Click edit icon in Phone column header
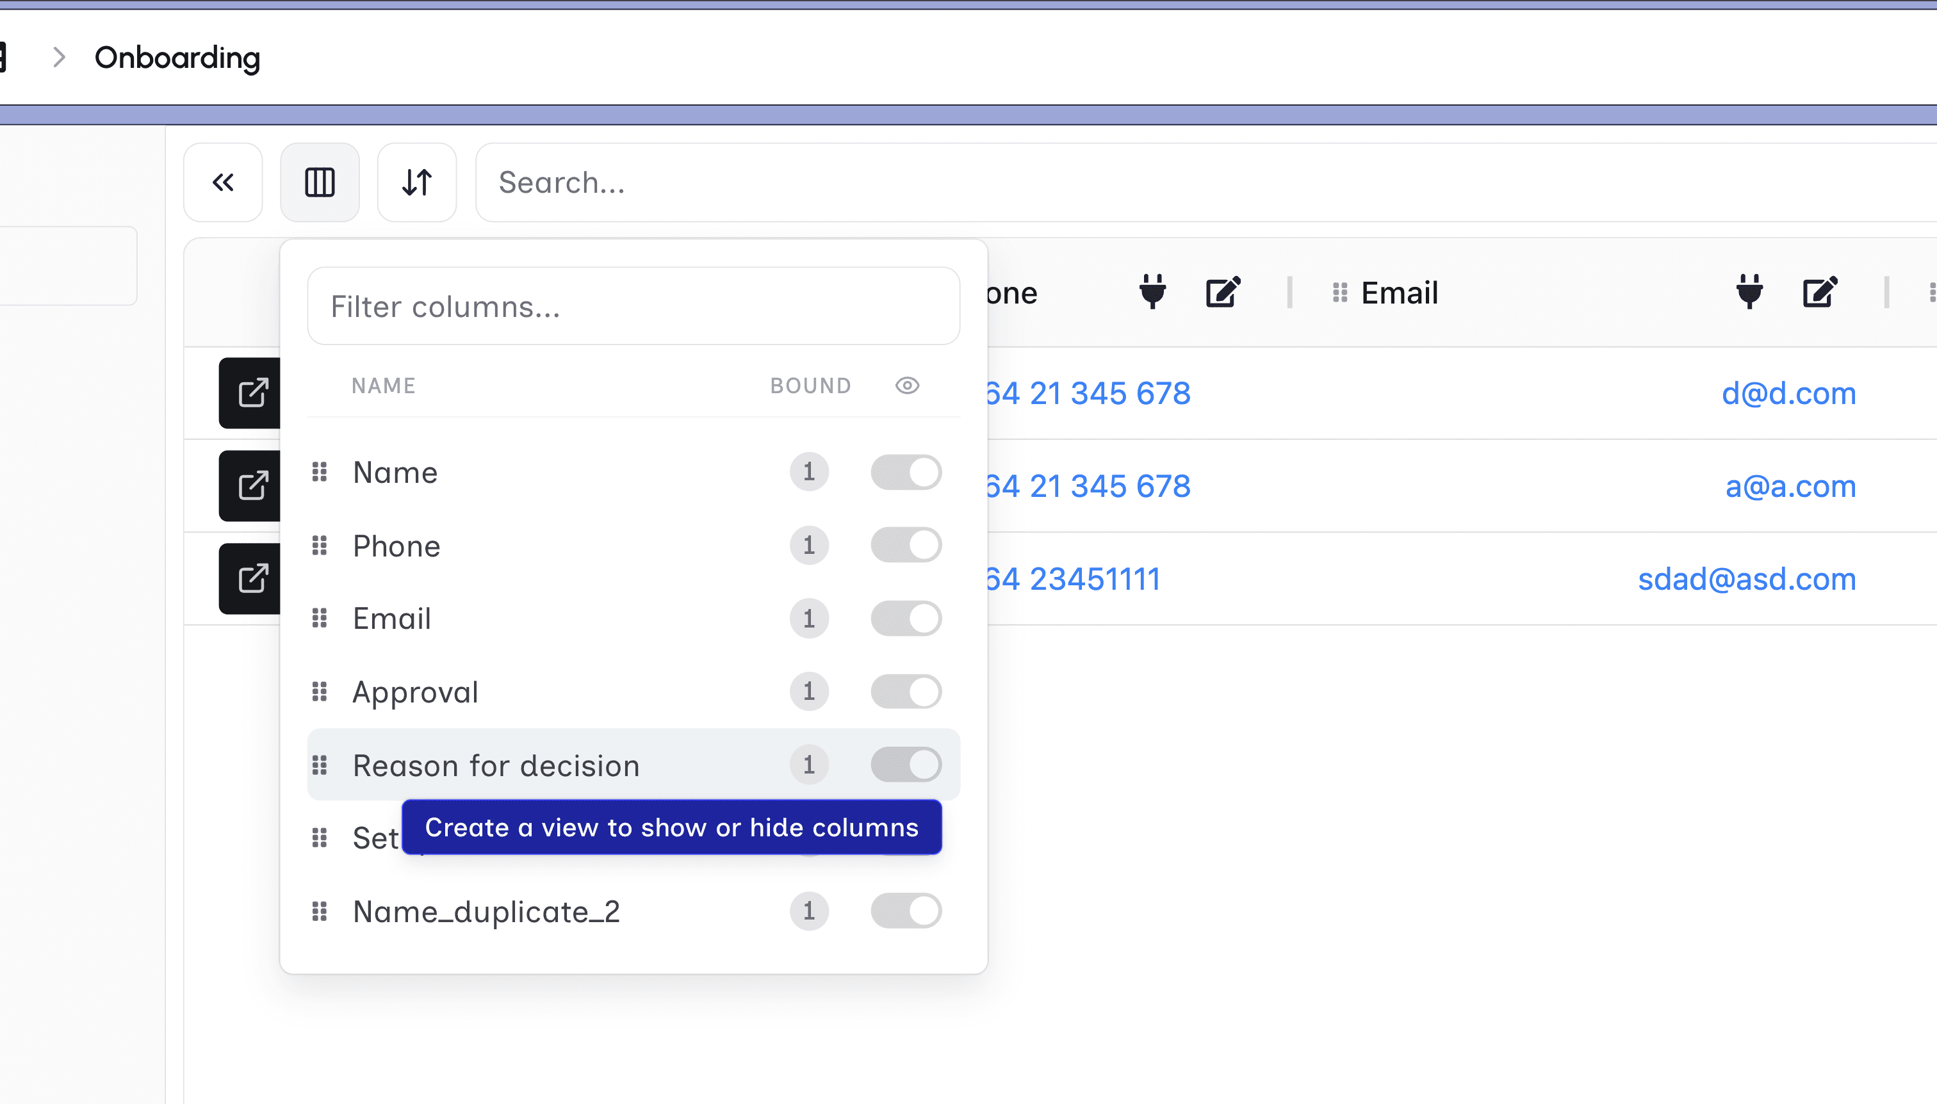1937x1104 pixels. click(1223, 292)
